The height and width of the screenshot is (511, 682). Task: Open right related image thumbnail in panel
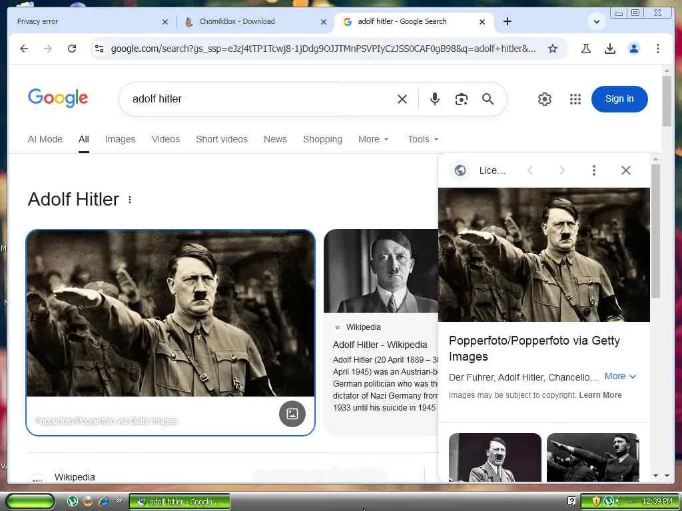[x=593, y=457]
